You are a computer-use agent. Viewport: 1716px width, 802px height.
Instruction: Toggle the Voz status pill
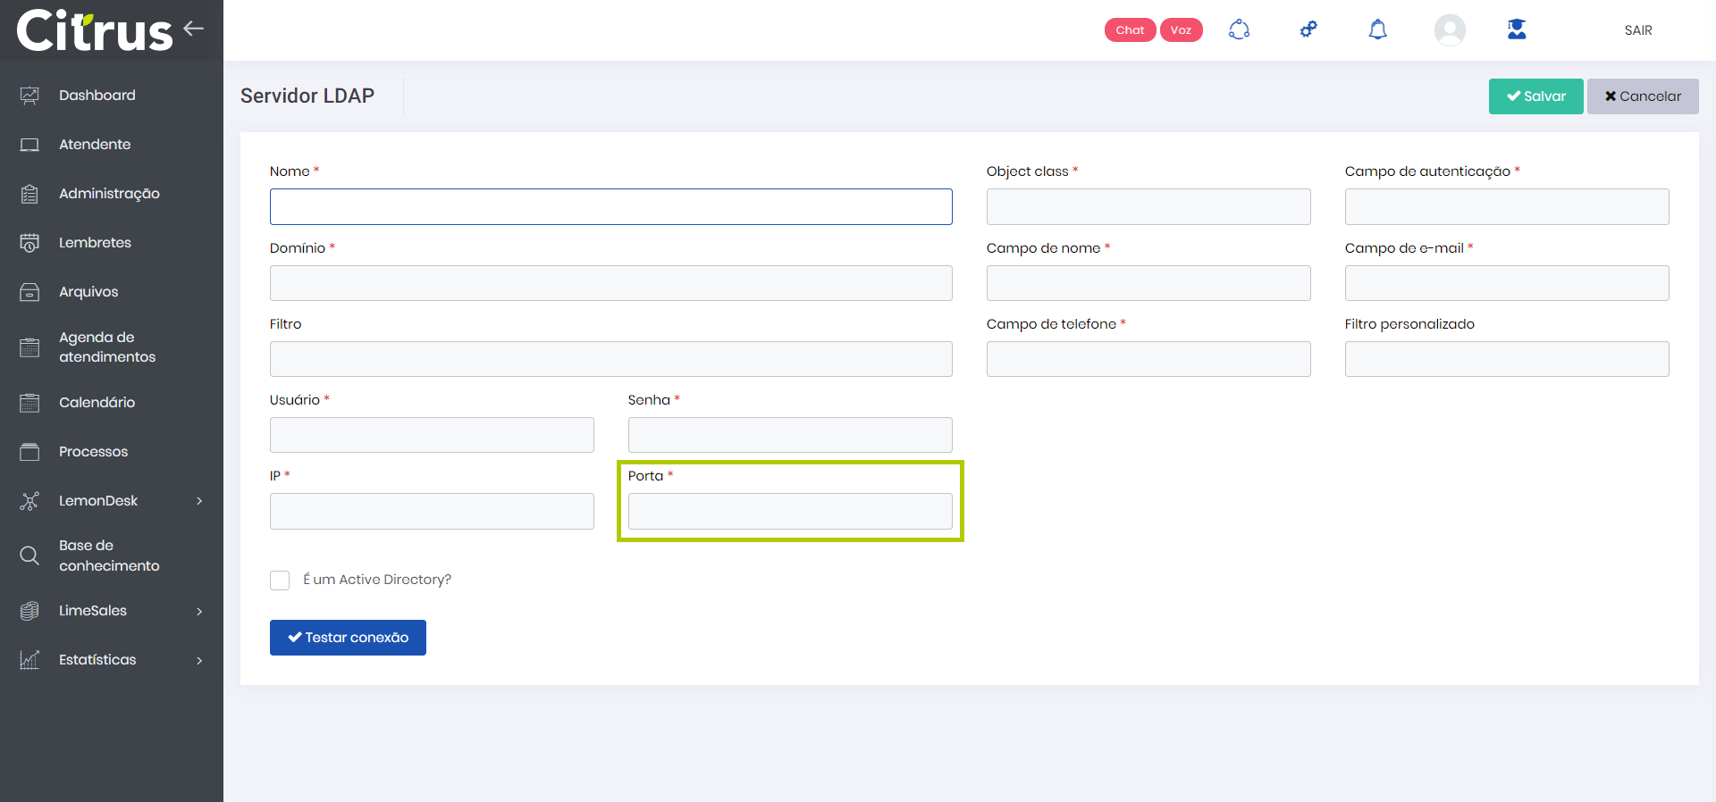click(x=1181, y=30)
